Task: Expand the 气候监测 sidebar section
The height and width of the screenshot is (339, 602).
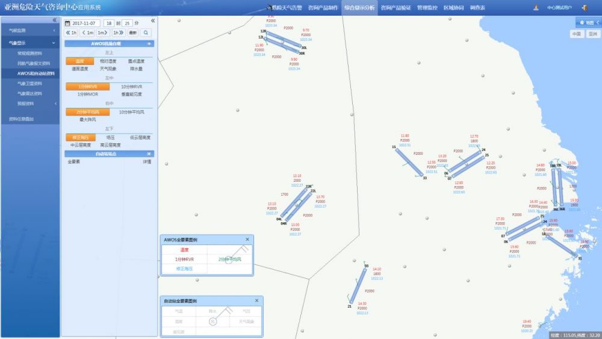Action: pos(29,30)
